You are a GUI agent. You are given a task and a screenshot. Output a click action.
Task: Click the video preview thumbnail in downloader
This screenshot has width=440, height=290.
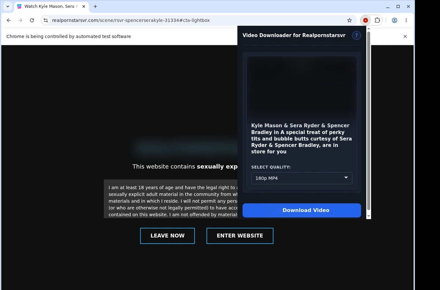(x=302, y=87)
